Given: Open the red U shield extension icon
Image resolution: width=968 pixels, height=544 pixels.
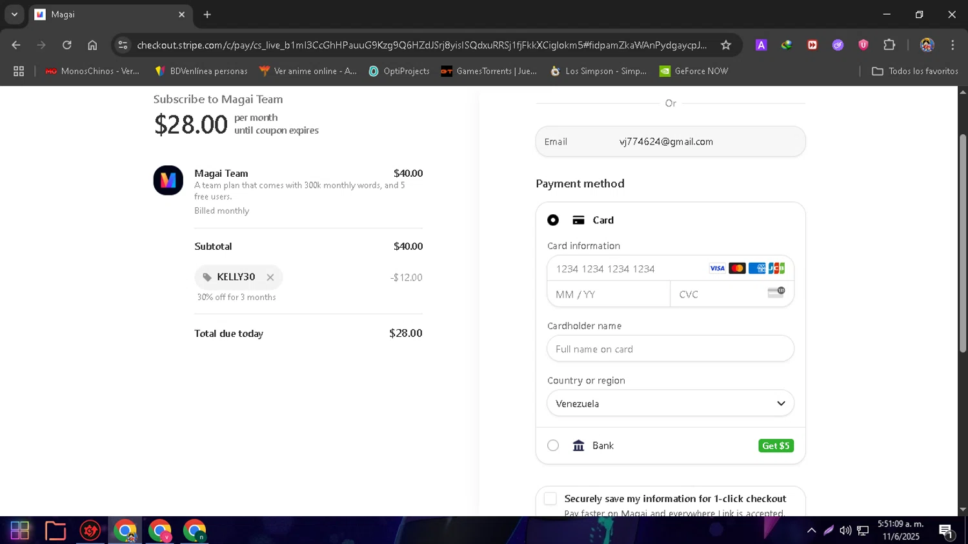Looking at the screenshot, I should click(x=863, y=45).
